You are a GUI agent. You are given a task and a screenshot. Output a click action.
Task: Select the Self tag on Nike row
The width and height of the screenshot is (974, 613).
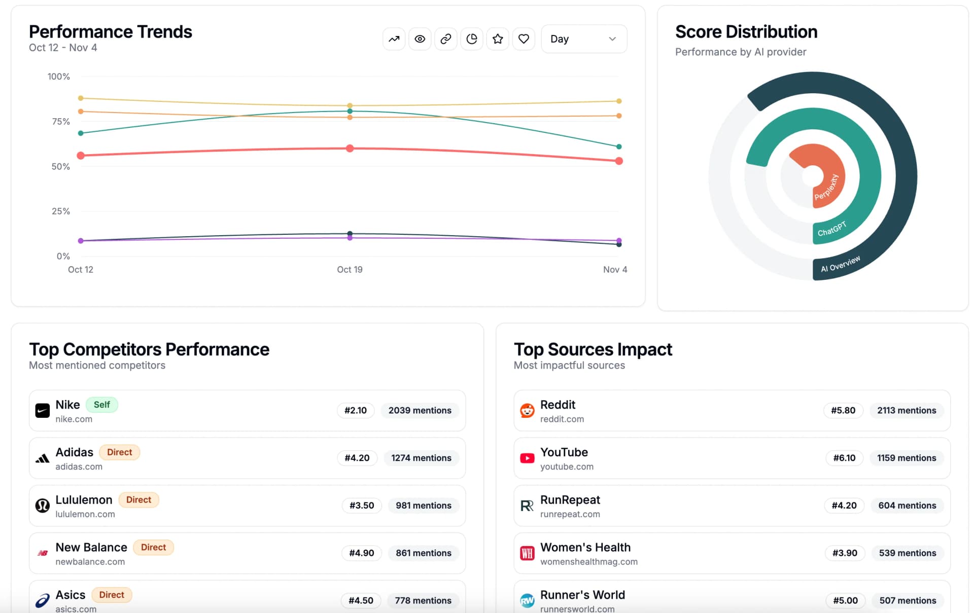pos(102,405)
